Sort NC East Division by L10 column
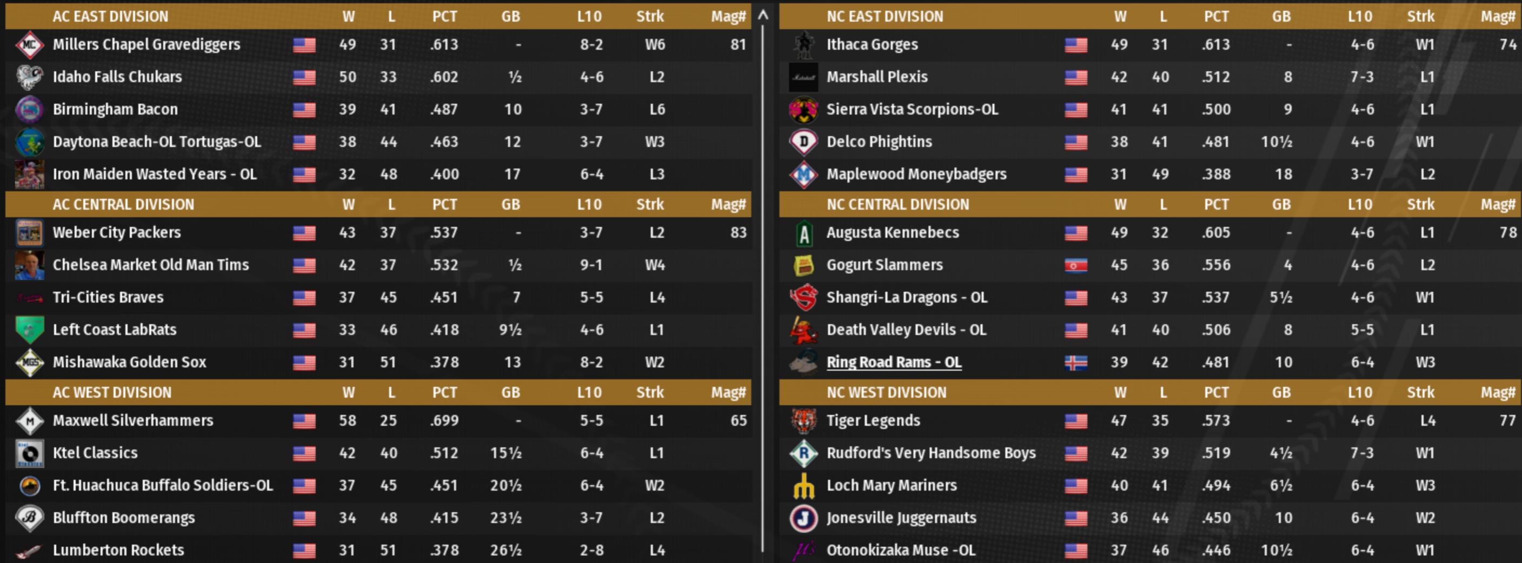Image resolution: width=1522 pixels, height=563 pixels. [x=1359, y=17]
